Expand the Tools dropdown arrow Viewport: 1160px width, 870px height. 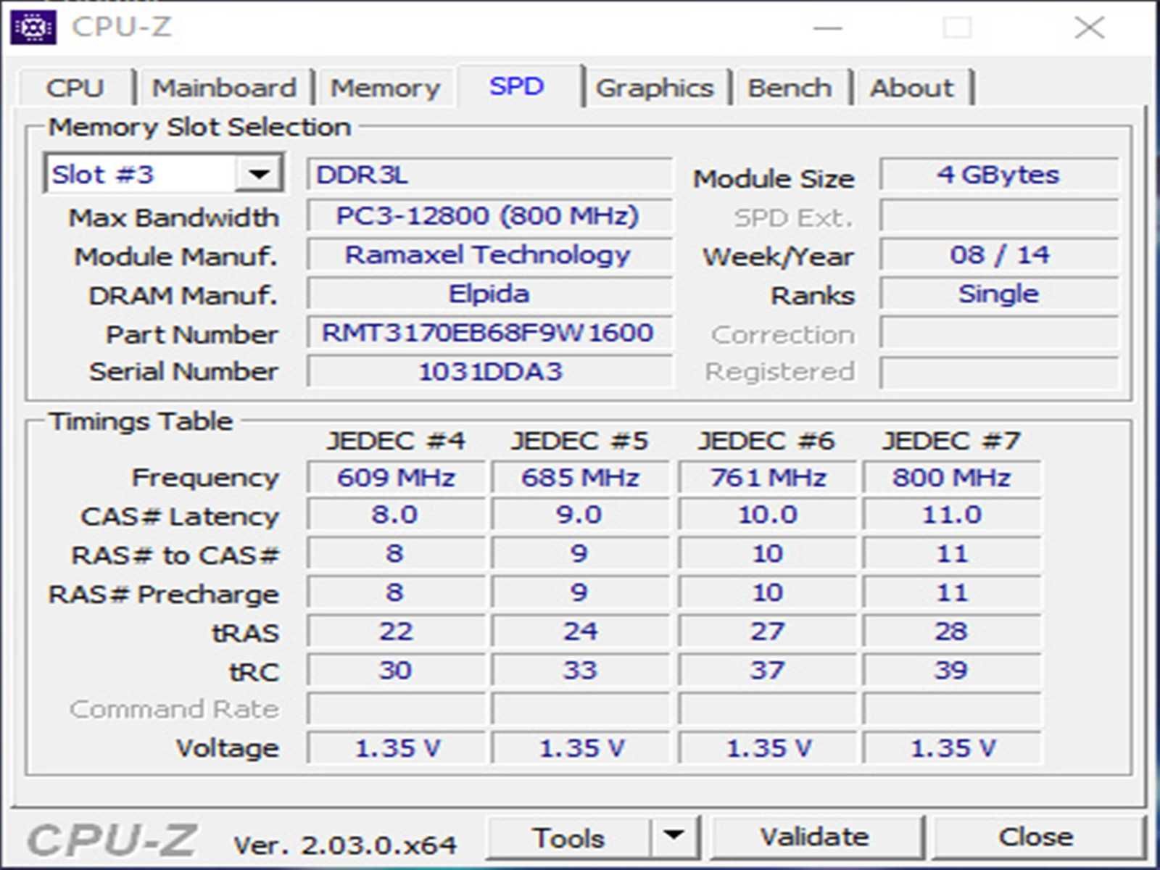[674, 837]
